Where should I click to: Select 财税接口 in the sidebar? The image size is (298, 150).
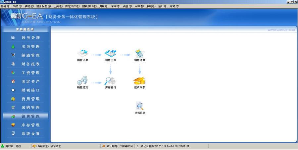[x=25, y=90]
